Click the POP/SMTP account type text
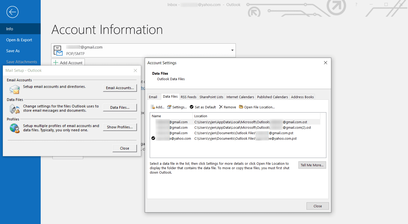This screenshot has height=224, width=408. 75,54
